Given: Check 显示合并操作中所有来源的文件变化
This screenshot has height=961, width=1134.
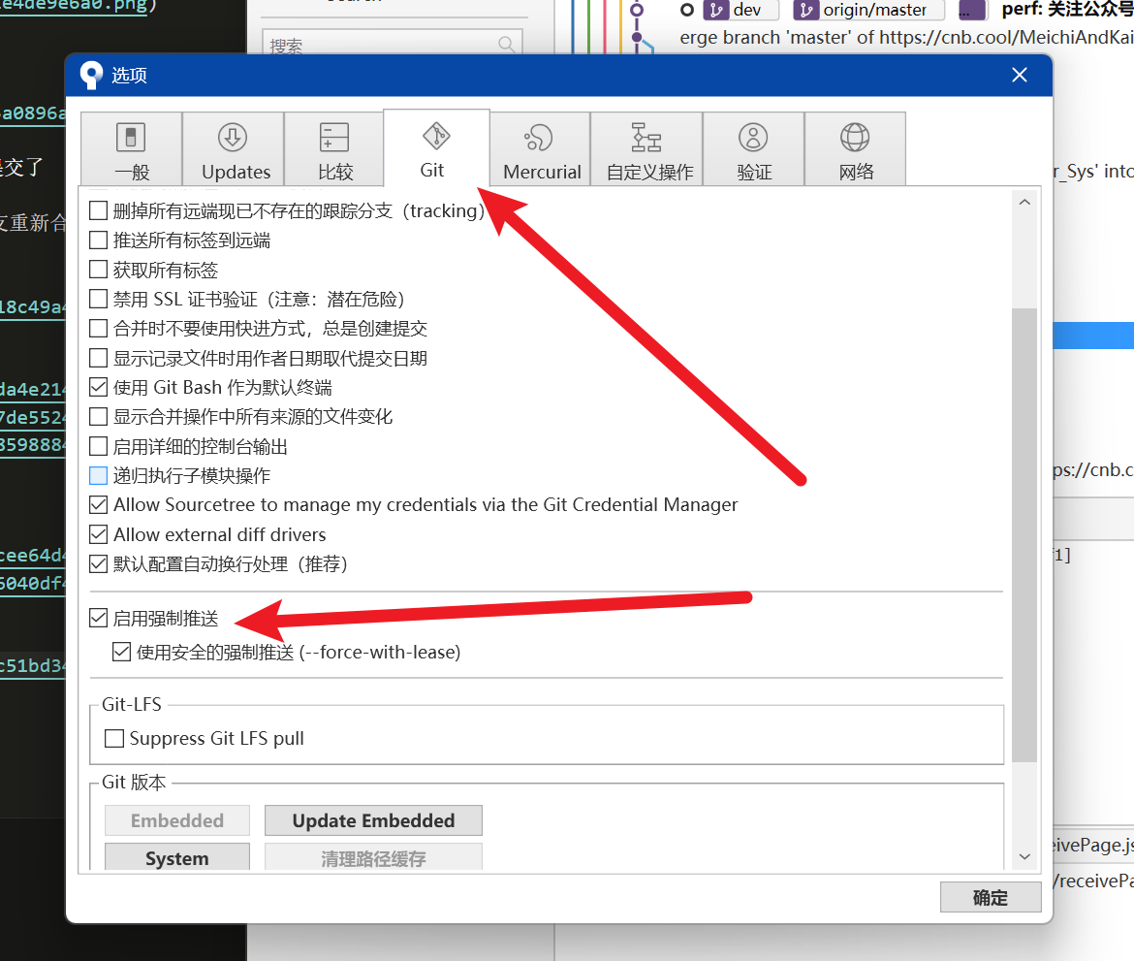Looking at the screenshot, I should (98, 417).
